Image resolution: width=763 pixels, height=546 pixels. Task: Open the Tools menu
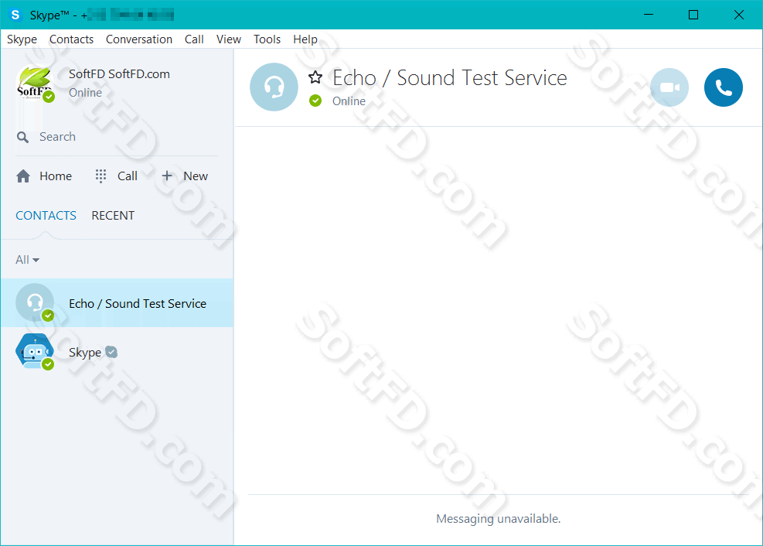267,39
